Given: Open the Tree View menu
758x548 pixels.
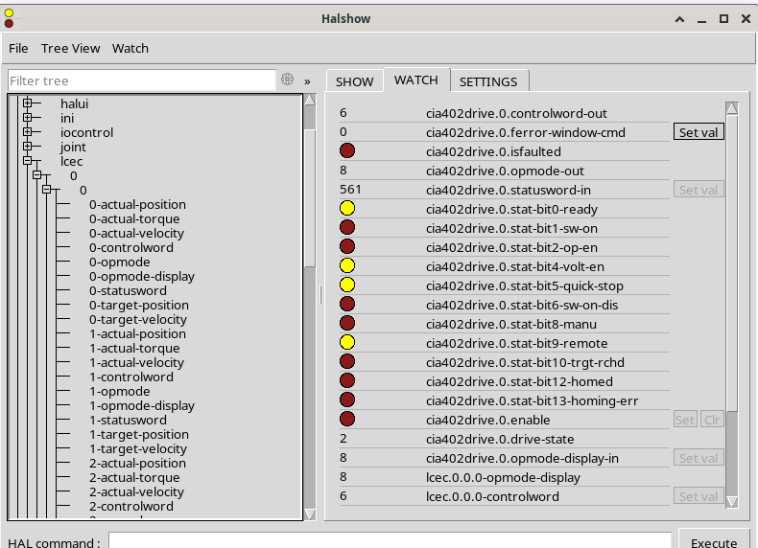Looking at the screenshot, I should pos(70,48).
